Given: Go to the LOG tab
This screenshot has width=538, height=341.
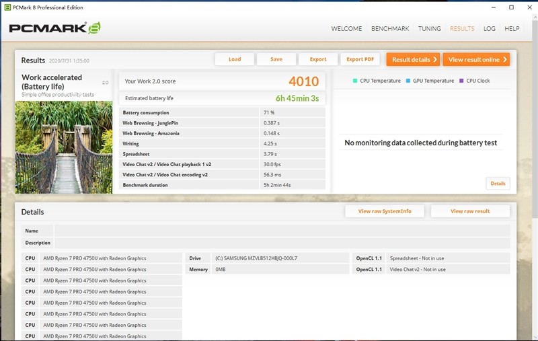Looking at the screenshot, I should [490, 28].
